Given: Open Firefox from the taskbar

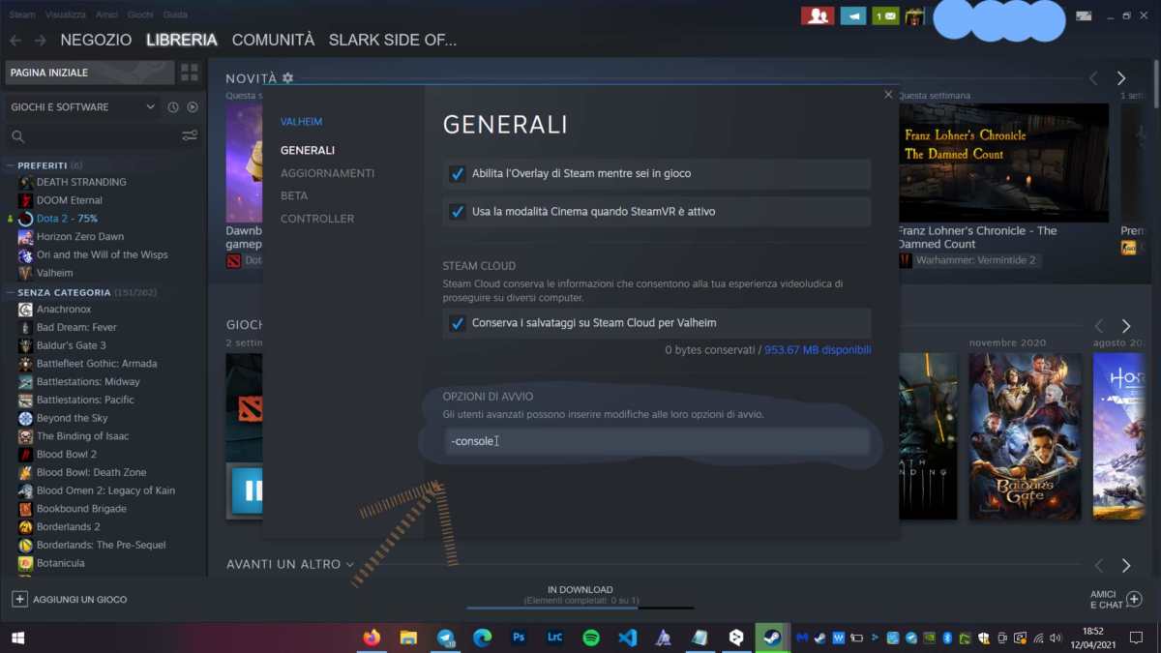Looking at the screenshot, I should tap(372, 638).
